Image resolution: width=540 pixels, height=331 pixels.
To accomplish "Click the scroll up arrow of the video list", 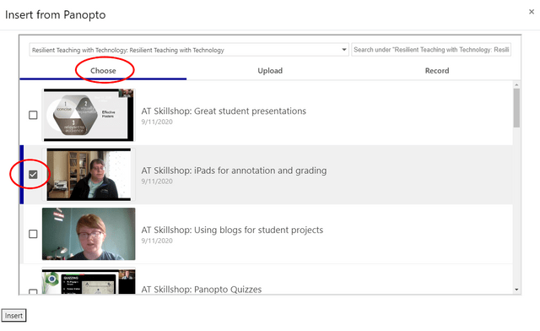I will (x=516, y=84).
